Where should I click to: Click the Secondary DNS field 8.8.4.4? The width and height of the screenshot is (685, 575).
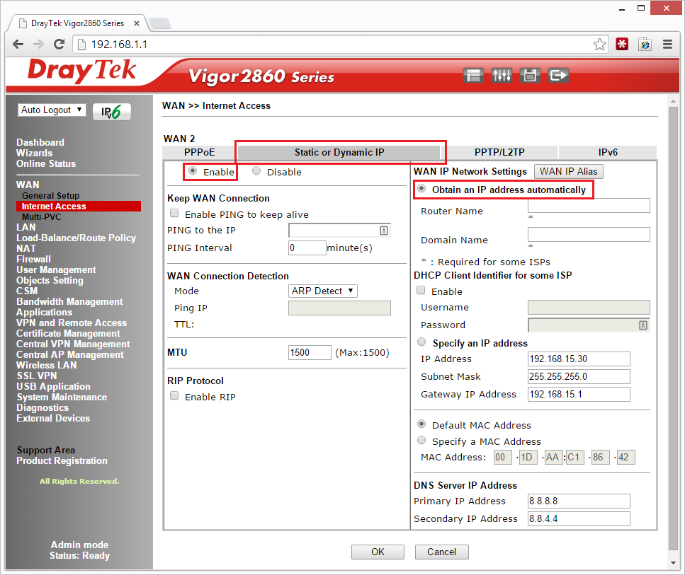tap(579, 518)
